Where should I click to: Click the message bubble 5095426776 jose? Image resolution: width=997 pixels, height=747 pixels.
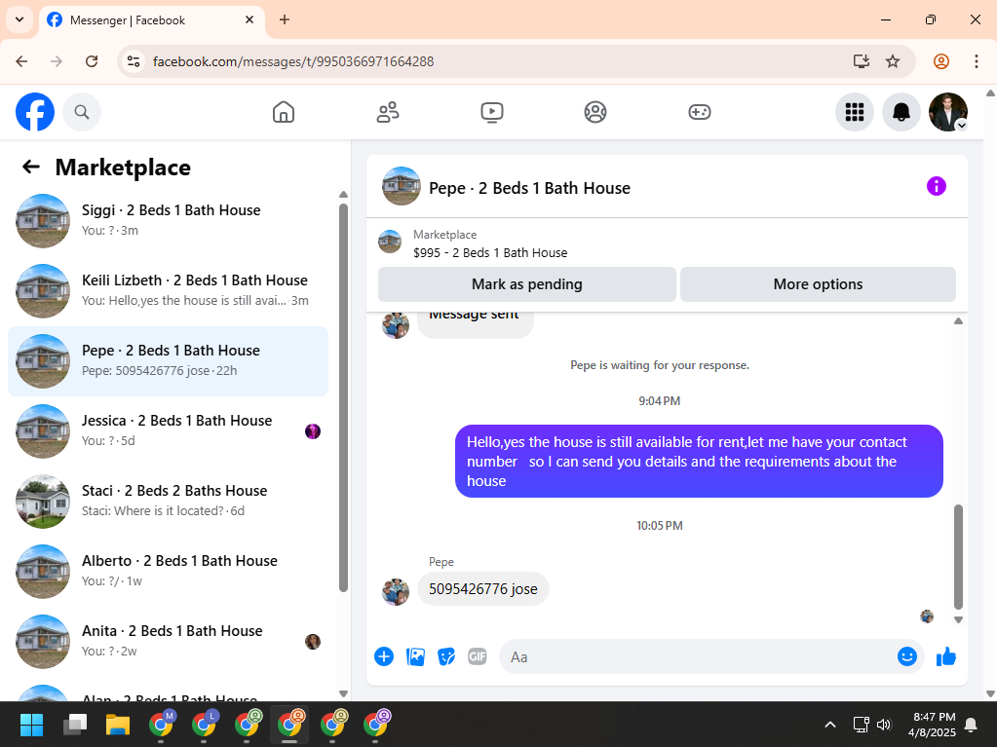point(483,589)
